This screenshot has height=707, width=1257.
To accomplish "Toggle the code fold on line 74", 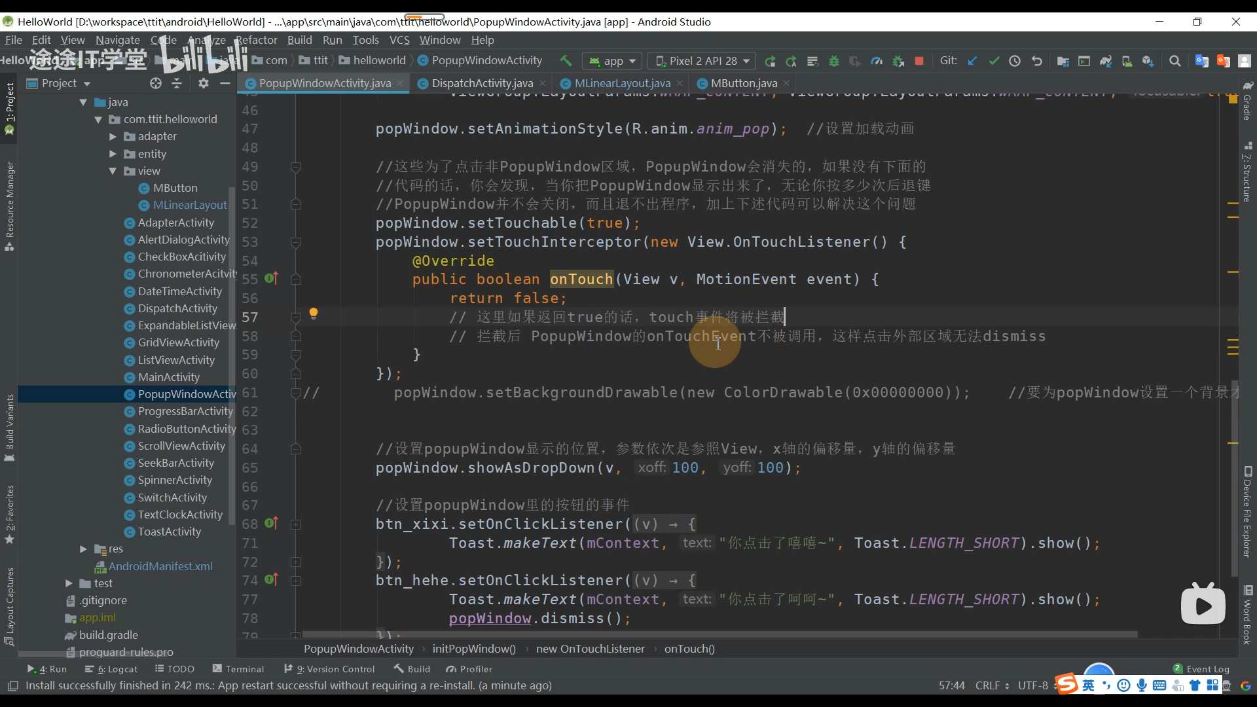I will point(296,581).
